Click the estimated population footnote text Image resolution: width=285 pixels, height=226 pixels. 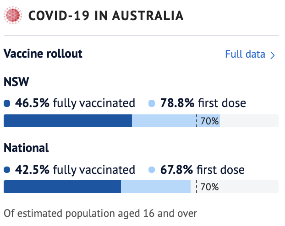click(x=100, y=213)
